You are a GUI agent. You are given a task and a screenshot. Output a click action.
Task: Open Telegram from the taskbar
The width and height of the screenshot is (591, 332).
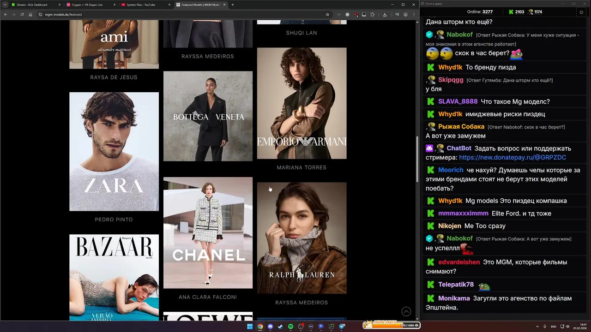[x=342, y=326]
